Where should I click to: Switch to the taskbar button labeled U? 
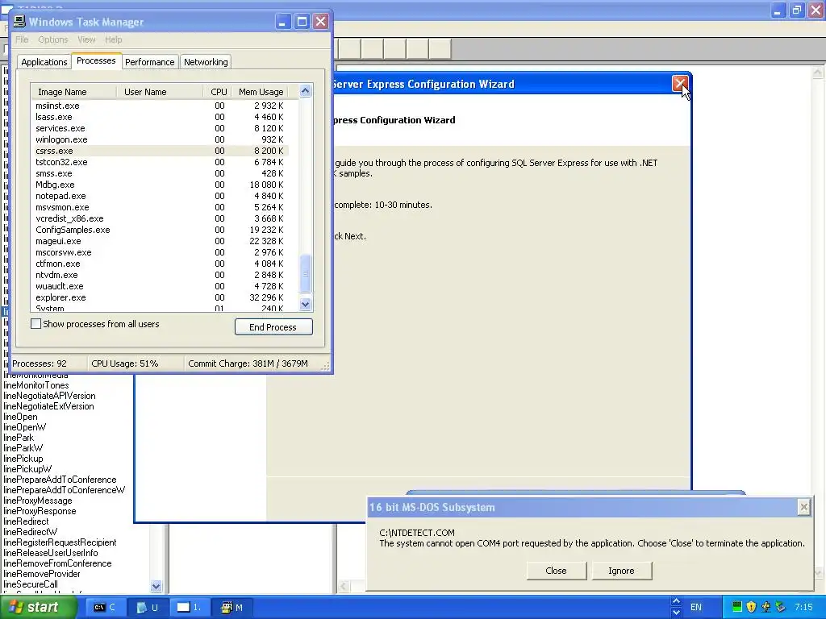[147, 608]
